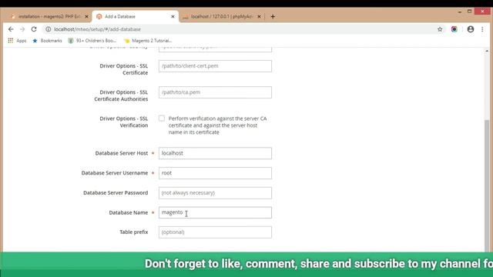Close the phpMyAdmin tab

[259, 16]
